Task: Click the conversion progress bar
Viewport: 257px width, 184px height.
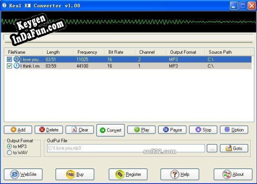Action: (x=128, y=37)
